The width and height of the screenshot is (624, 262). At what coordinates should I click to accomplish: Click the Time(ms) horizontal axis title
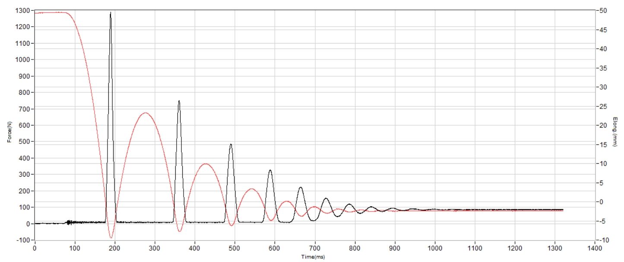(x=313, y=257)
